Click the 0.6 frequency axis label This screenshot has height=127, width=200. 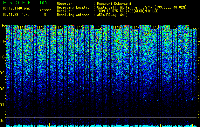pyautogui.click(x=3, y=121)
